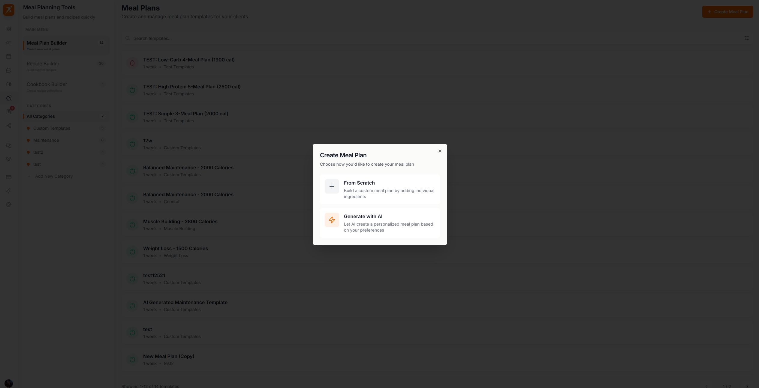Screen dimensions: 759x388
Task: Open the dashboard grid icon in sidebar
Action: (9, 29)
